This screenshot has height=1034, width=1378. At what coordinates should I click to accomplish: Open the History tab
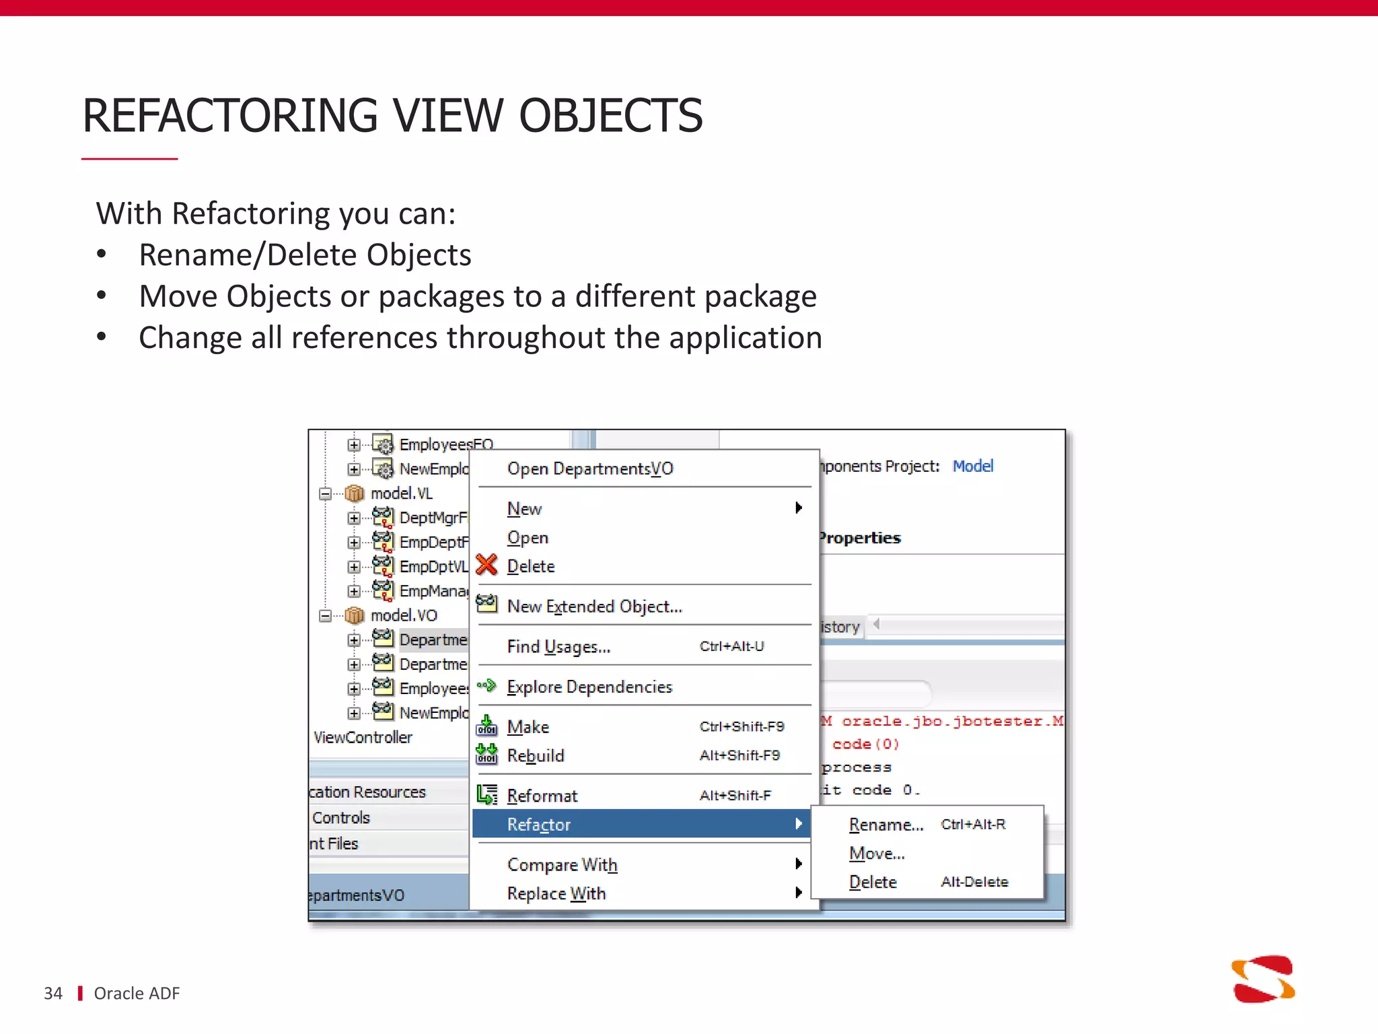coord(841,627)
